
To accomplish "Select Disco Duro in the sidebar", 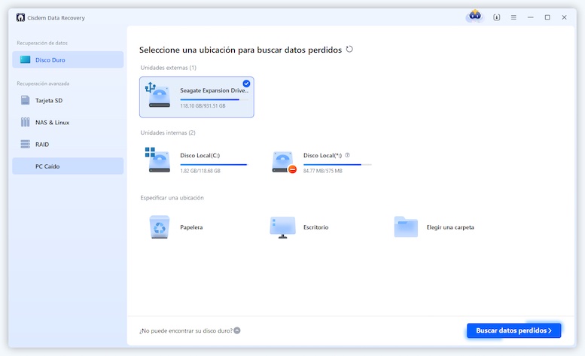I will click(68, 59).
